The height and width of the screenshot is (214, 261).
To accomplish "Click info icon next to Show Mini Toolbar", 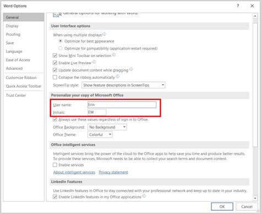I will tap(114, 54).
